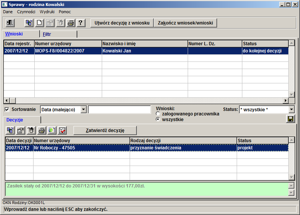Image resolution: width=300 pixels, height=215 pixels.
Task: Click the 'Zasiłek stały' description text in the green box
Action: pos(76,186)
